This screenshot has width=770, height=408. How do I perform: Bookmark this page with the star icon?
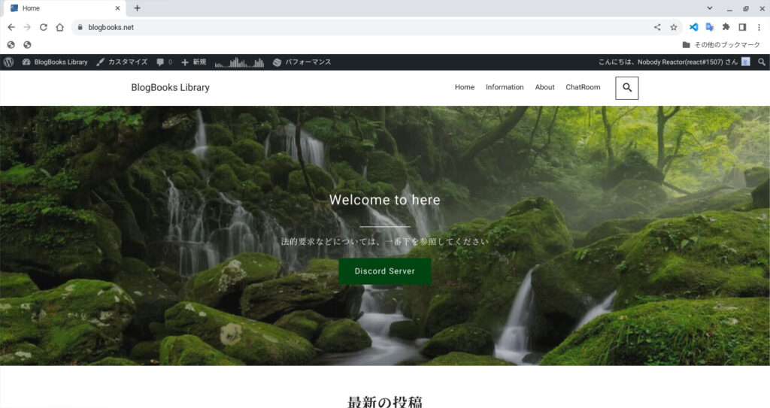[674, 27]
